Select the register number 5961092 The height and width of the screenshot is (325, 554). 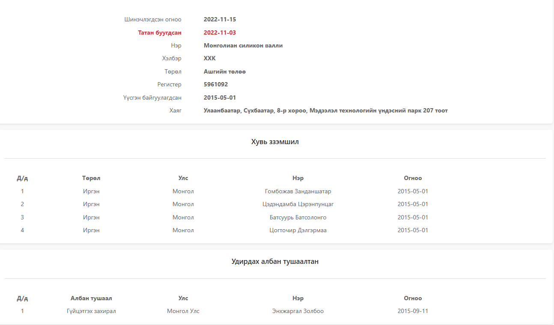coord(215,85)
